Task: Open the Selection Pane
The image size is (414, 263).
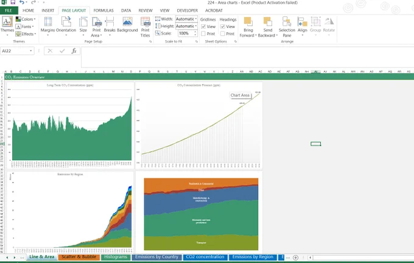Action: [x=287, y=27]
